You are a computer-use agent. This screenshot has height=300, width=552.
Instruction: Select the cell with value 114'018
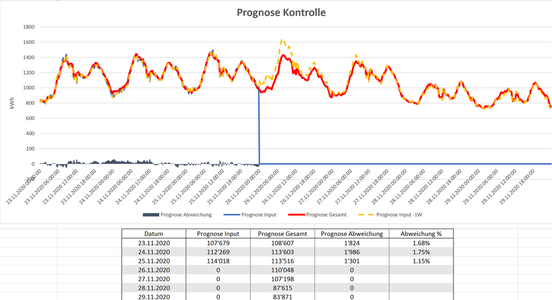pos(218,261)
